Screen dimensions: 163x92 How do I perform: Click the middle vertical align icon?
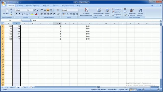(x=45, y=10)
